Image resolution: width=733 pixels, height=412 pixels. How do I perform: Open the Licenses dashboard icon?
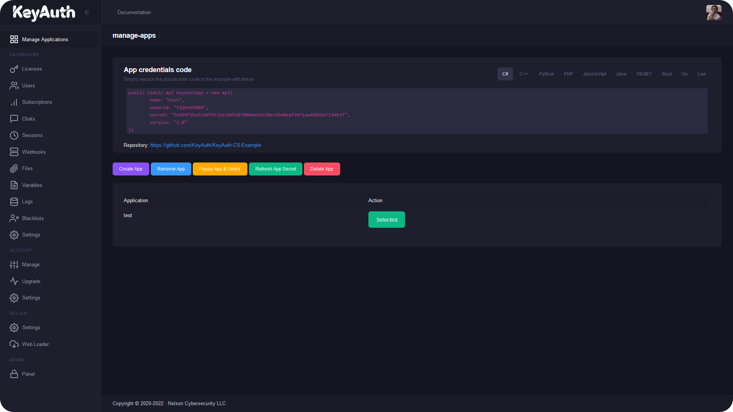(x=14, y=69)
